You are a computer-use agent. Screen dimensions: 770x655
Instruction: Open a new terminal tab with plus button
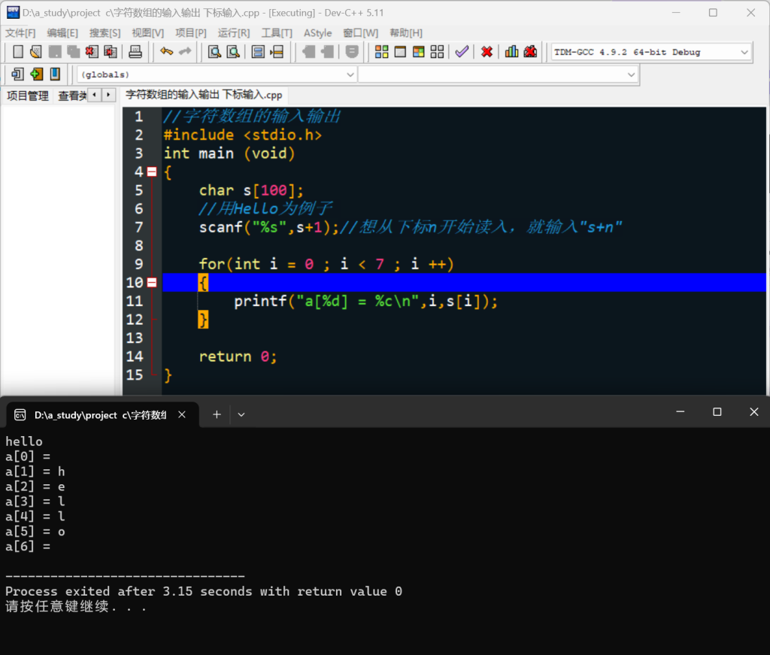tap(217, 415)
